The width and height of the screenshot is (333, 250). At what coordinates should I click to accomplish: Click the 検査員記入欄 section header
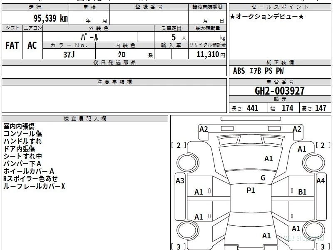click(85, 119)
